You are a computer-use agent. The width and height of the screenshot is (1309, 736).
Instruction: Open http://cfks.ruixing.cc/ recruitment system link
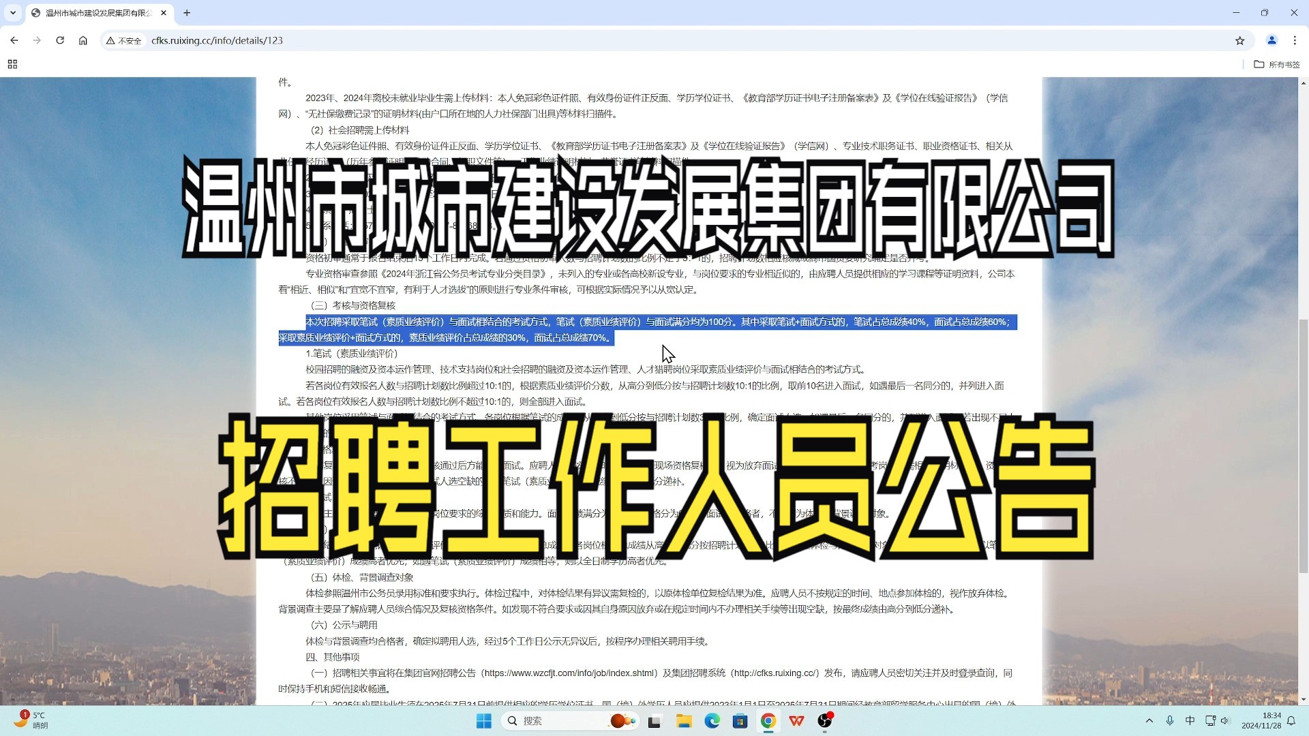774,673
